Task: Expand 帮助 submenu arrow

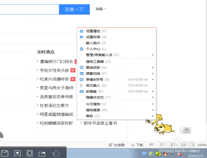Action: pyautogui.click(x=153, y=116)
